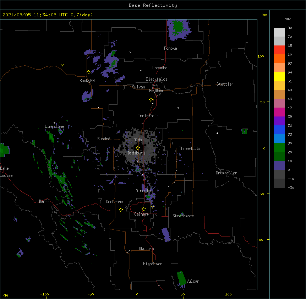Pick the yellow diamond marker under Cochrane label
306x299 pixels.
click(121, 210)
